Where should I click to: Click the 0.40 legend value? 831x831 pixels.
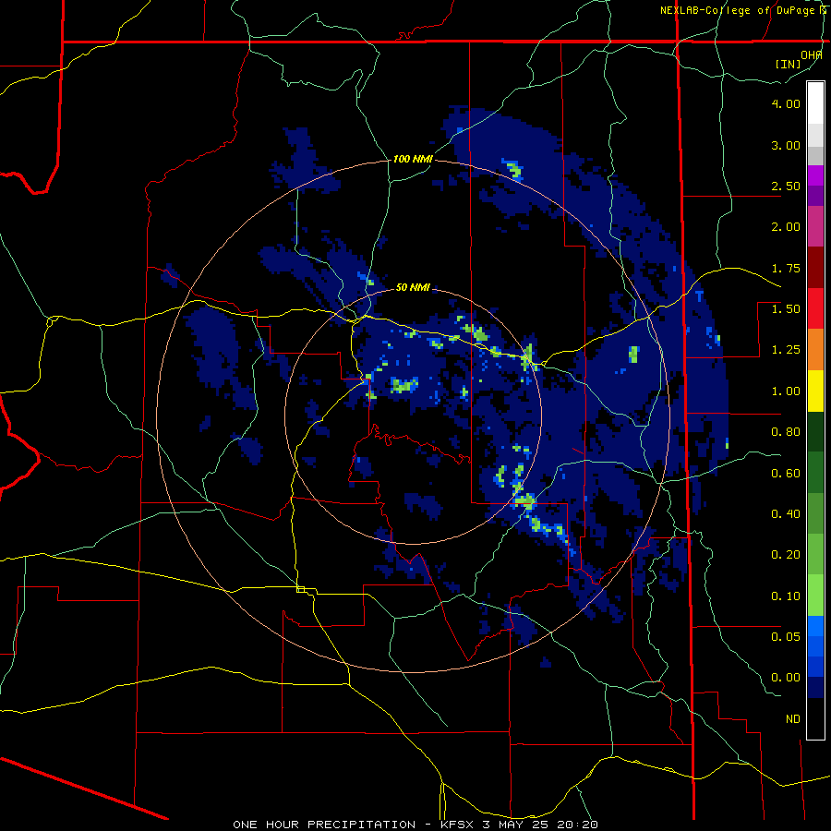(x=786, y=514)
